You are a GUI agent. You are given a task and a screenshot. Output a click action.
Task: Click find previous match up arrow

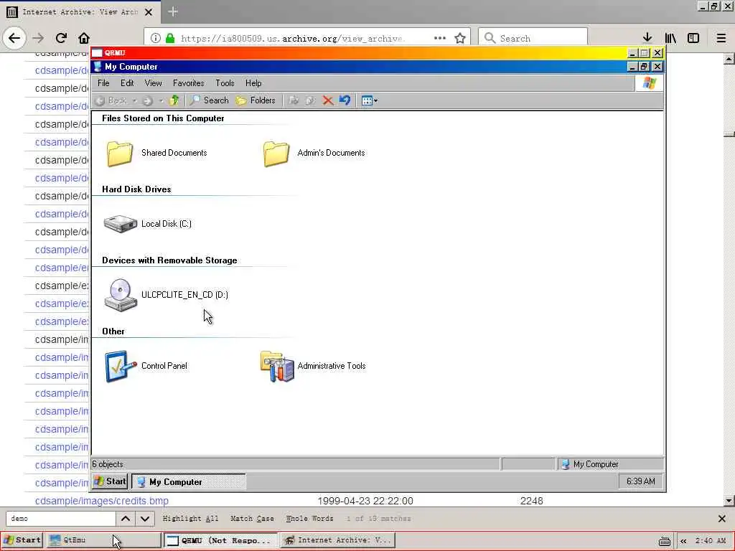tap(126, 519)
